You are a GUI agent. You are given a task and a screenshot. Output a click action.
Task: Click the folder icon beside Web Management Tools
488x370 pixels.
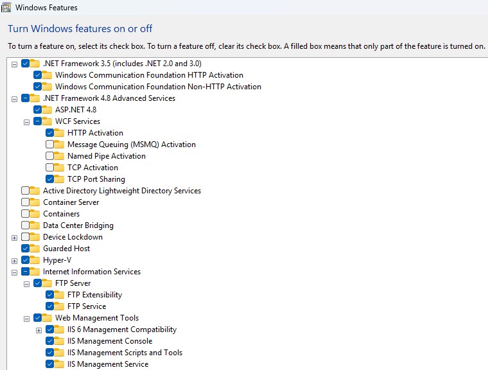[x=47, y=318]
